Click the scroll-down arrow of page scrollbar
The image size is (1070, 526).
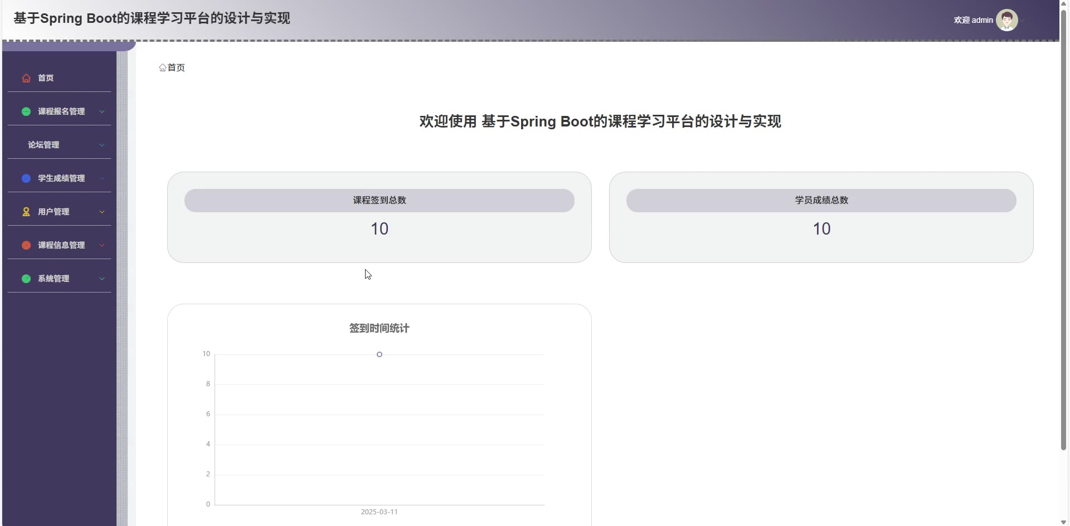(1063, 522)
